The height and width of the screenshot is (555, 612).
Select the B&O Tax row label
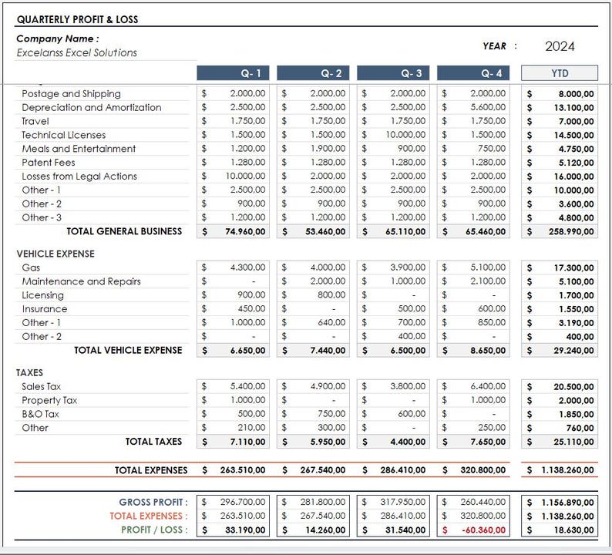(40, 414)
